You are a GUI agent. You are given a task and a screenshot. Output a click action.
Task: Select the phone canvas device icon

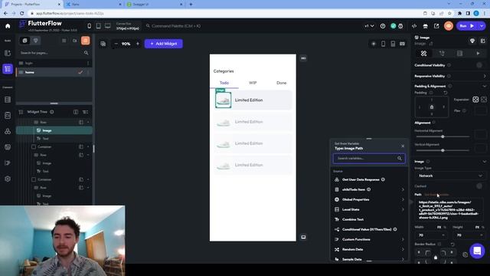[x=90, y=26]
